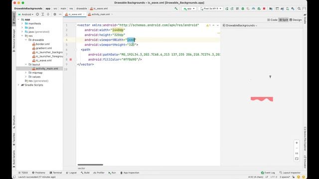Hide the Project panel with minus icon
The image size is (319, 179).
coord(60,14)
